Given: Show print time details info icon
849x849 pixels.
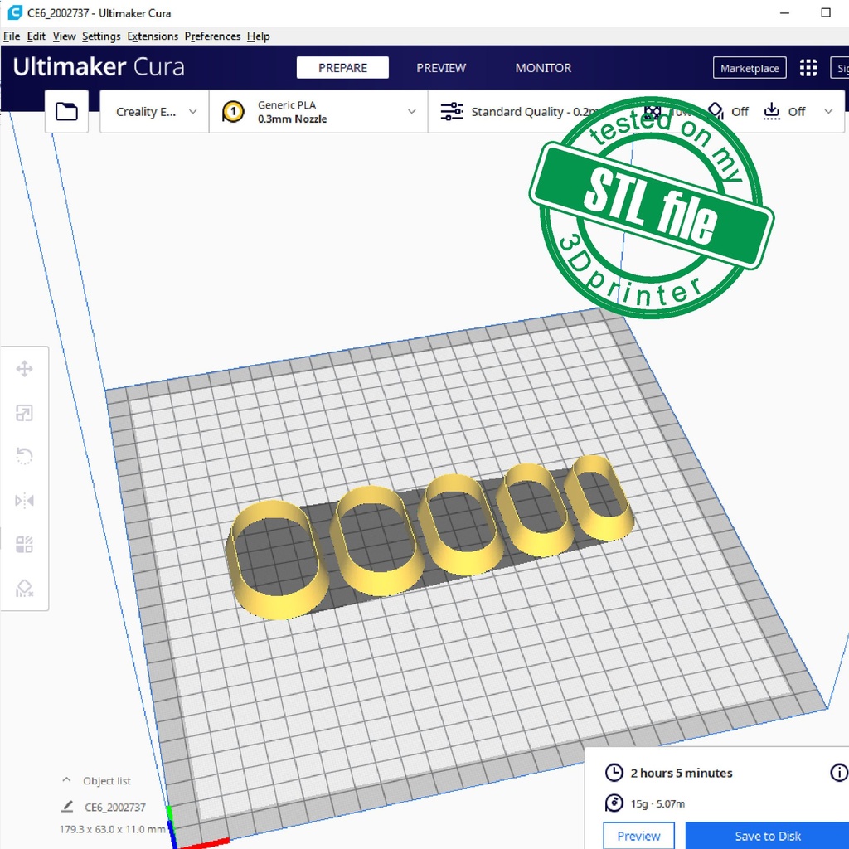Looking at the screenshot, I should point(838,773).
